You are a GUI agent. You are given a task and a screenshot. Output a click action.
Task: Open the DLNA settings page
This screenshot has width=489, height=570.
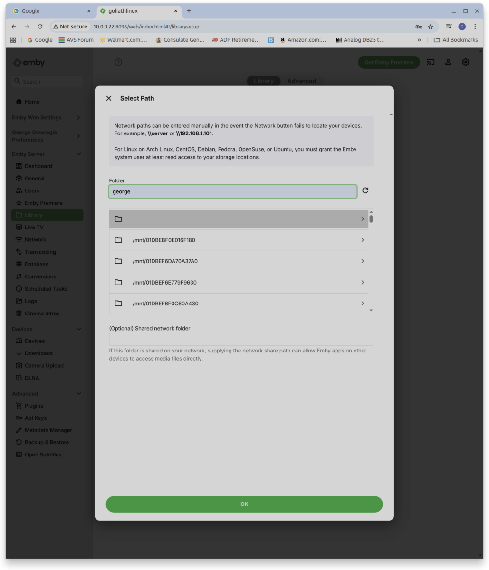tap(32, 378)
